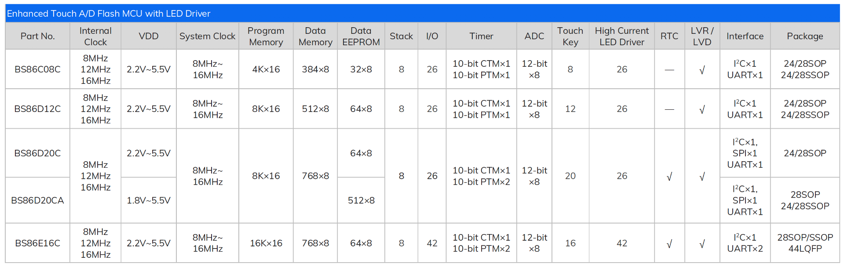Viewport: 844px width, 267px height.
Task: Select High Current LED Driver header
Action: [x=621, y=36]
